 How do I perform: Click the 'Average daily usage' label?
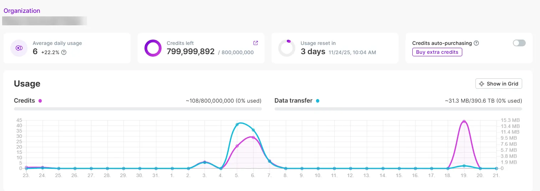tap(57, 43)
